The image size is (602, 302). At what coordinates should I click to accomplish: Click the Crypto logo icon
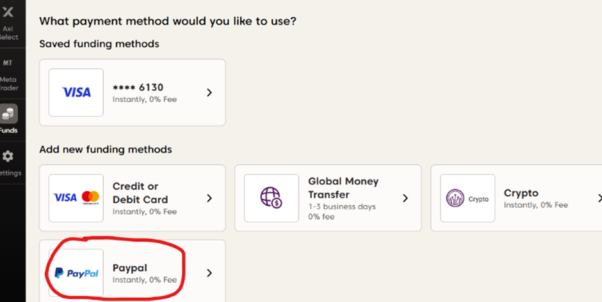coord(467,198)
